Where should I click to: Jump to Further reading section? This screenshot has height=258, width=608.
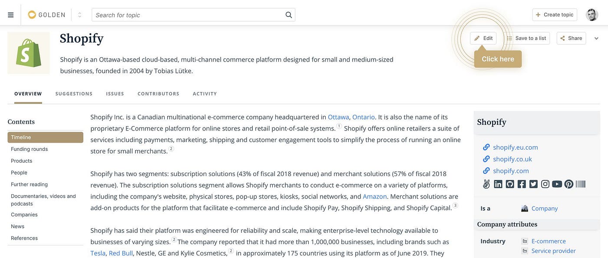tap(29, 184)
